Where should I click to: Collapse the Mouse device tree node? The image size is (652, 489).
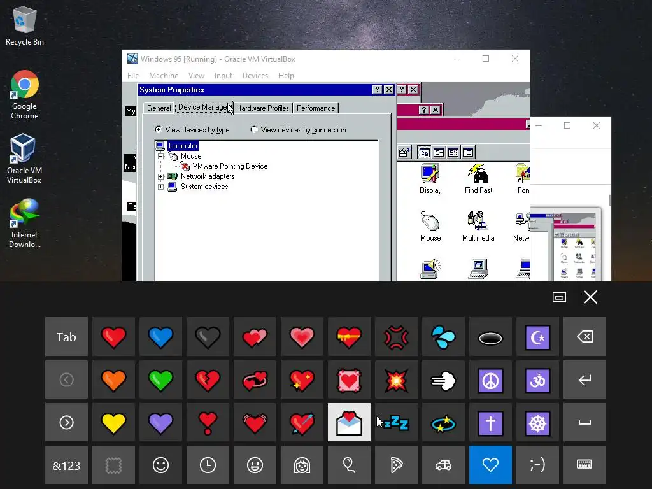click(160, 157)
